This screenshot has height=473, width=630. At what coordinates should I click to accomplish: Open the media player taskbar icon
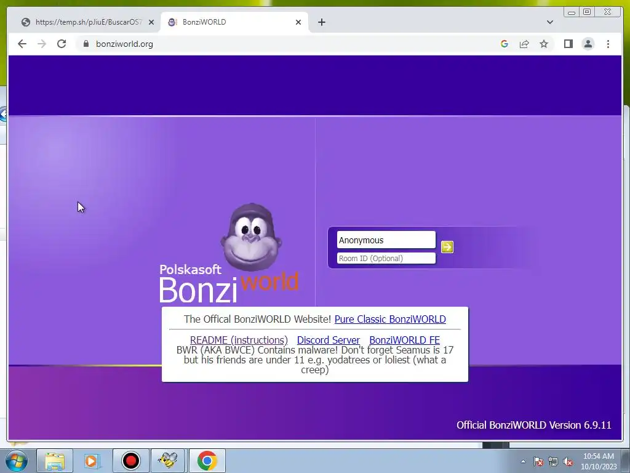pos(92,461)
